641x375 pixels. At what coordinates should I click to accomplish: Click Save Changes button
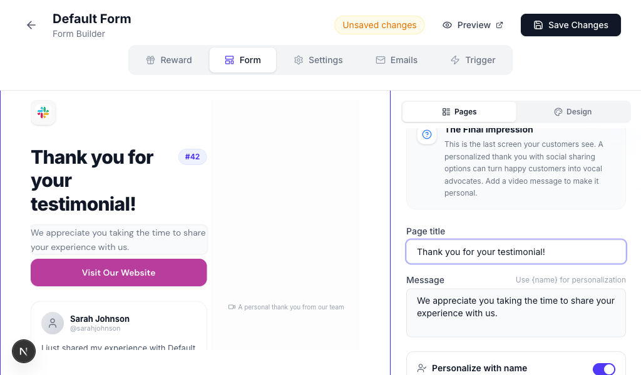(x=571, y=25)
